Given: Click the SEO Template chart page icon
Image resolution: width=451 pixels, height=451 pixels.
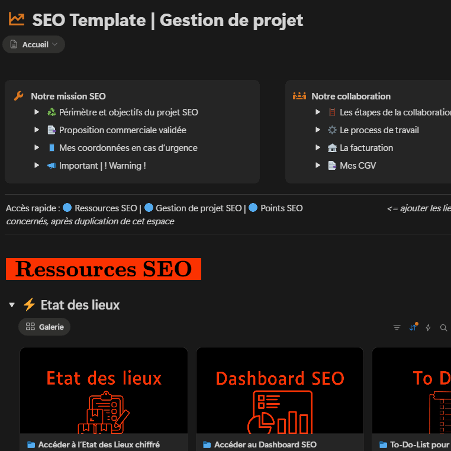Looking at the screenshot, I should [17, 20].
